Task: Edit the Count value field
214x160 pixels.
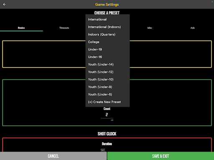Action: (107, 115)
